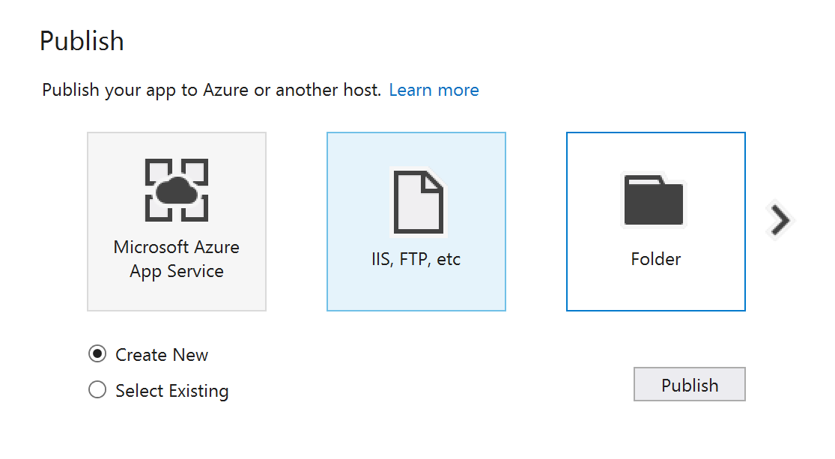
Task: Click the 'Folder' caption under the icon
Action: (655, 260)
